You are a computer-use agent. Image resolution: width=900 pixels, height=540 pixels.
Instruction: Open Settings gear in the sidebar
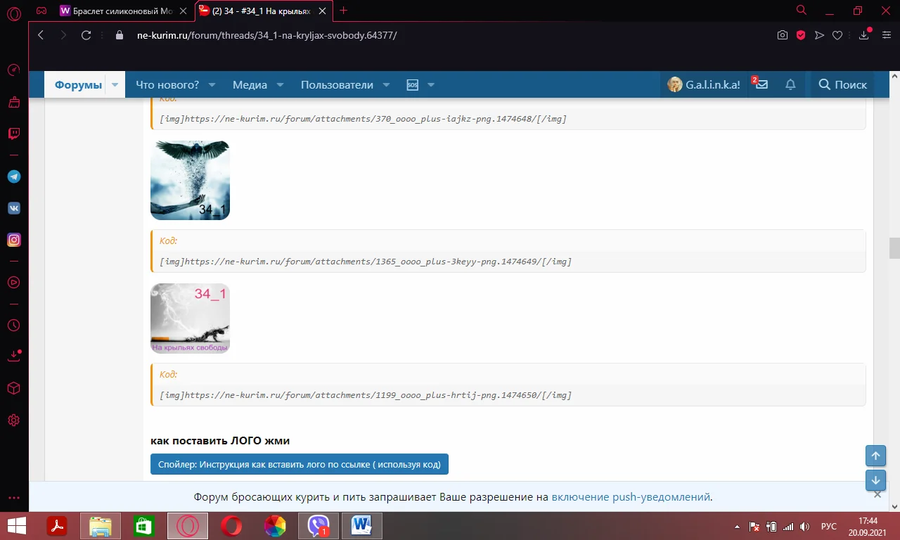coord(13,420)
